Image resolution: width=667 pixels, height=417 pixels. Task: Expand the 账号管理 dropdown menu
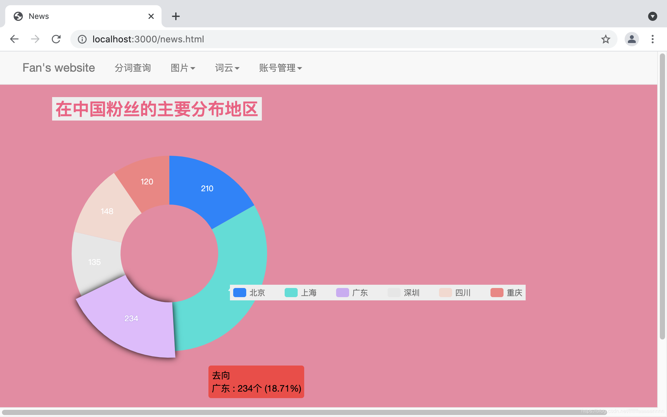pos(280,68)
